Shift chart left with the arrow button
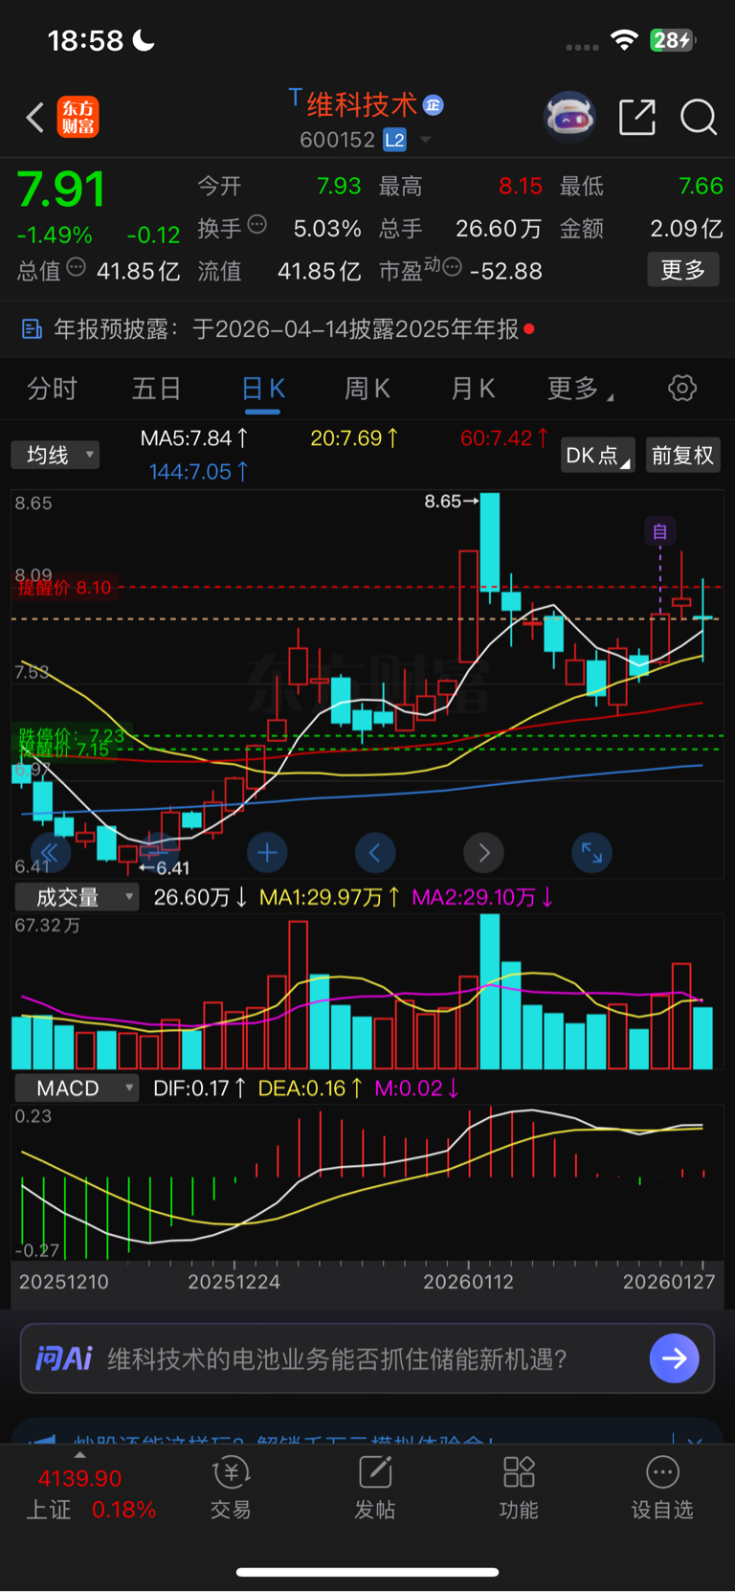The width and height of the screenshot is (735, 1592). [x=375, y=852]
